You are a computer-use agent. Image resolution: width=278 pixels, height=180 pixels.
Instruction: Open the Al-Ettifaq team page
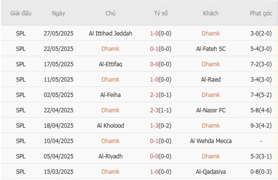(110, 64)
